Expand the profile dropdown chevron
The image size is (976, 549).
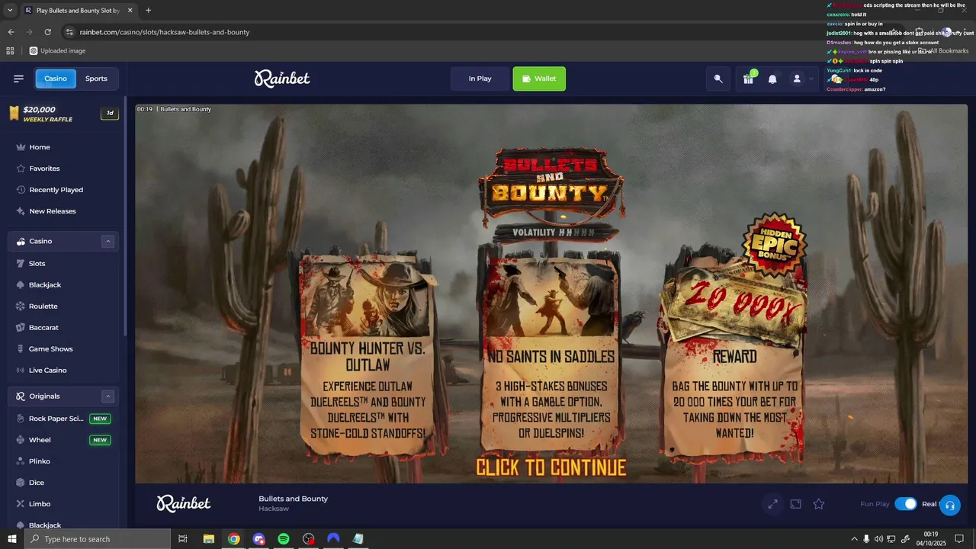(811, 79)
